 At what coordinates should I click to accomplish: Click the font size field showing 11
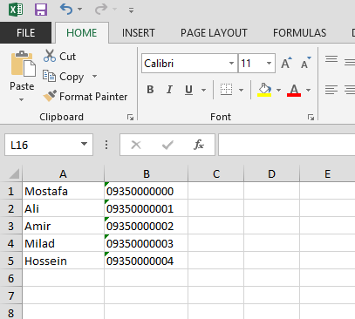click(251, 63)
